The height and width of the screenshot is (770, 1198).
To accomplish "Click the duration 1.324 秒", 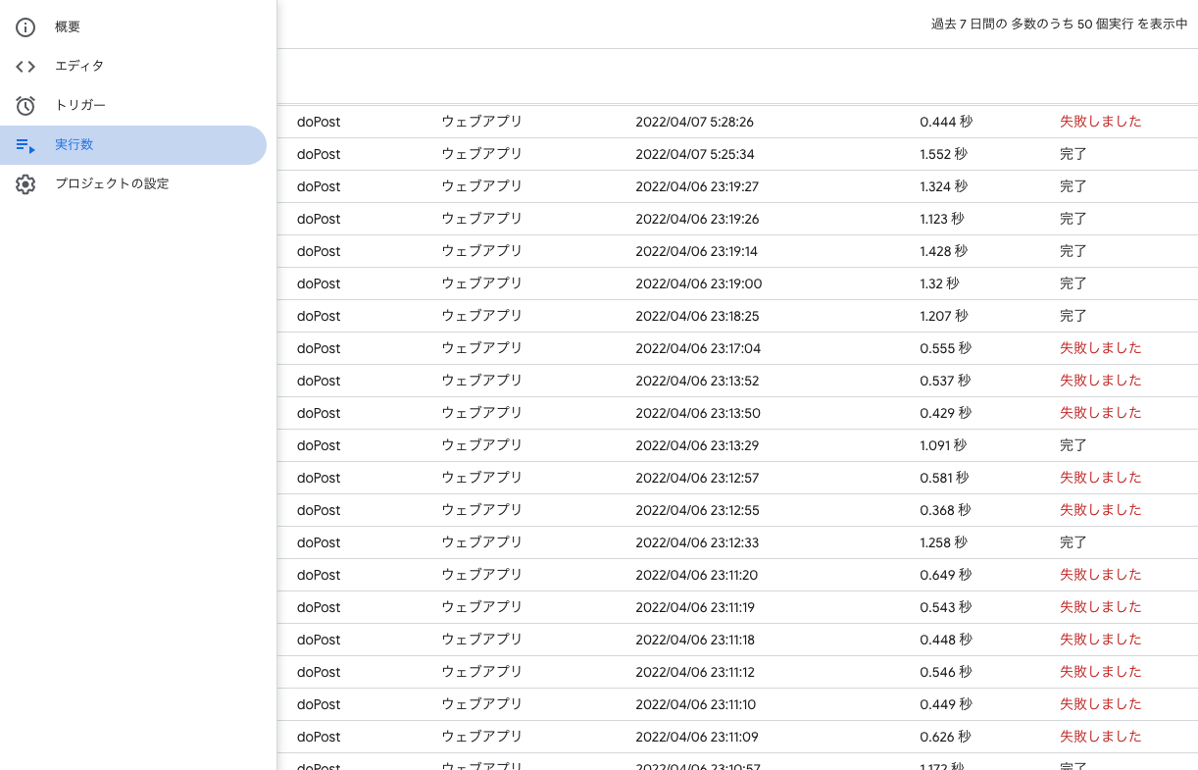I will coord(943,186).
